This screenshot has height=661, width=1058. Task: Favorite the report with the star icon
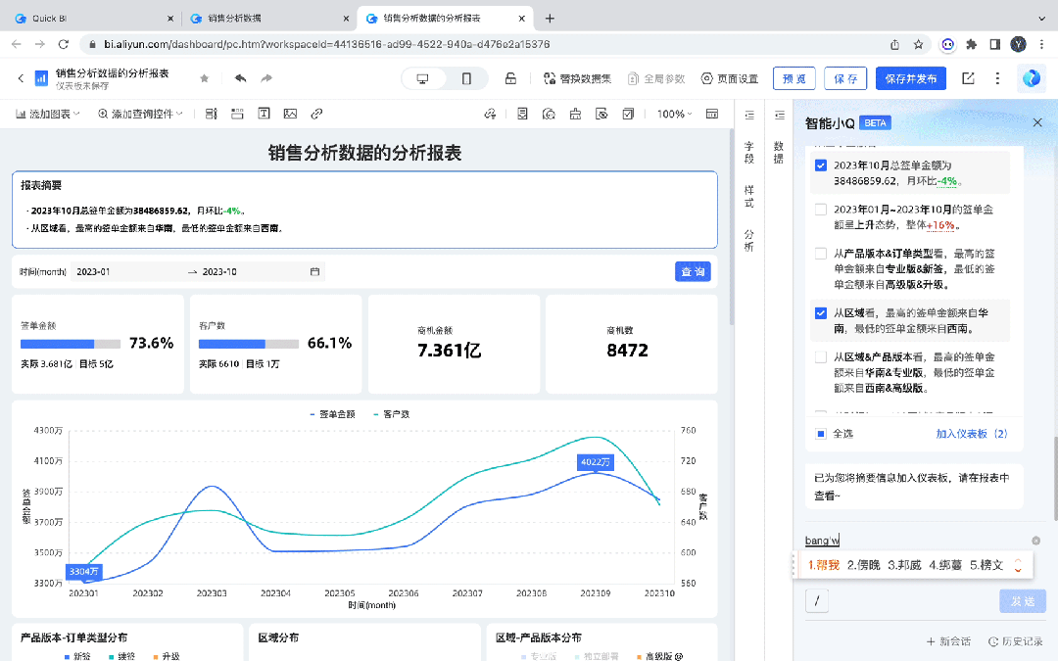[205, 78]
